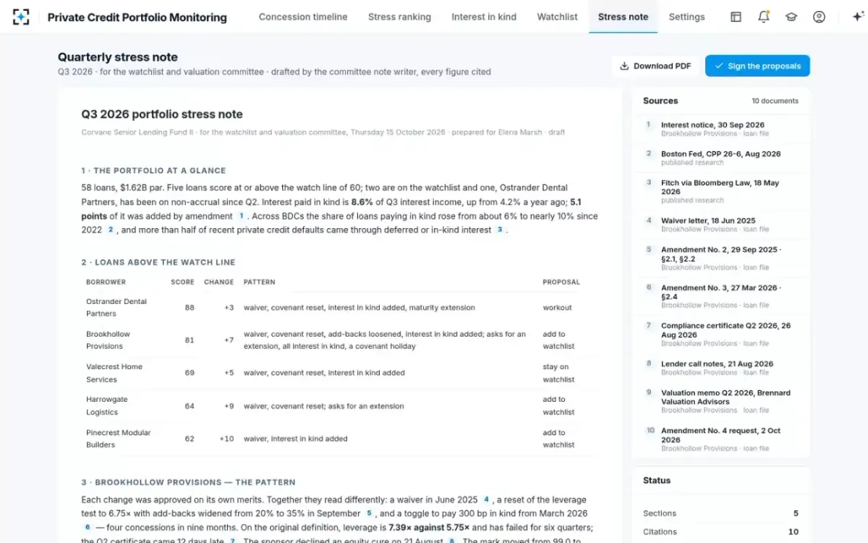Open citation 3 after 'in-kind interest'
This screenshot has width=868, height=543.
(x=499, y=230)
